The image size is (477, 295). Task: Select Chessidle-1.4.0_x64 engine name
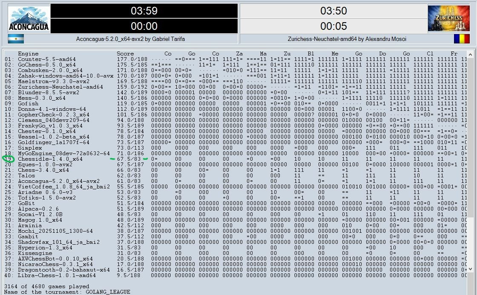[50, 159]
